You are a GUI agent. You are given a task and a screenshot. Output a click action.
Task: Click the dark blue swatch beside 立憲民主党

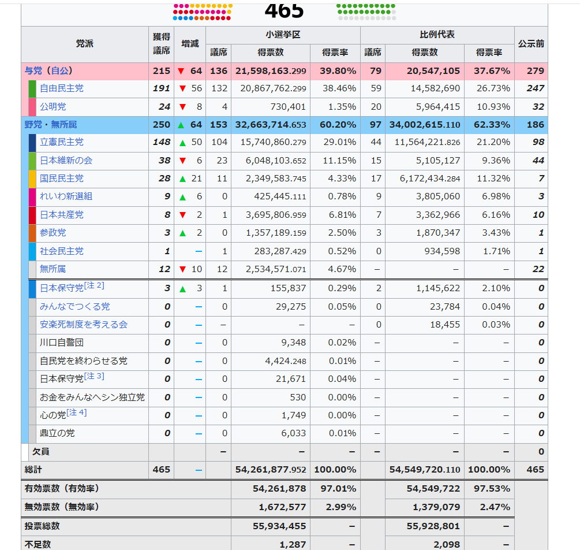pos(32,143)
